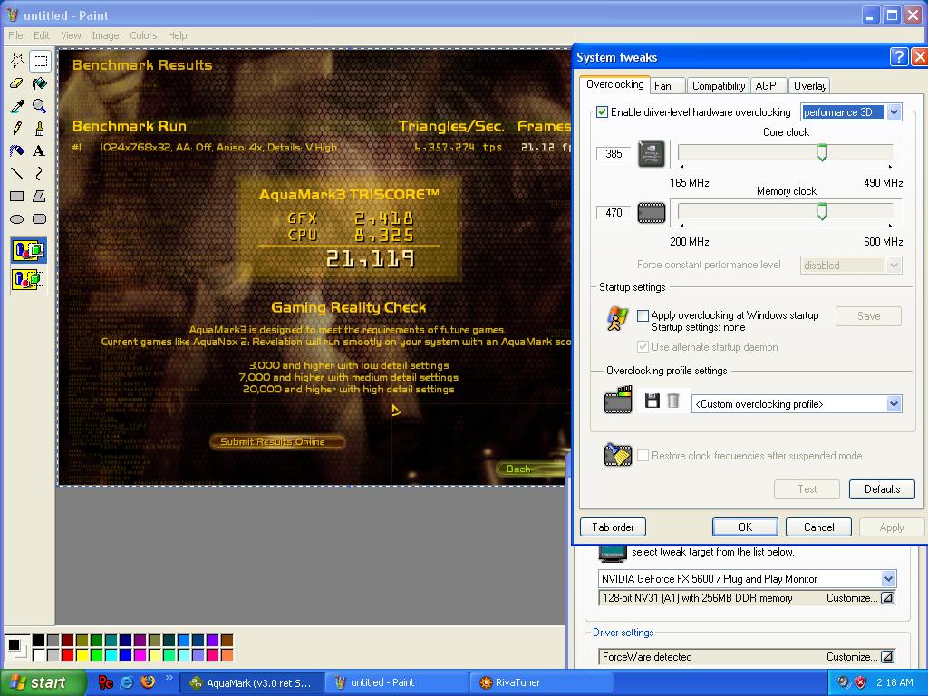
Task: Select the Brush tool in Paint
Action: pos(40,128)
